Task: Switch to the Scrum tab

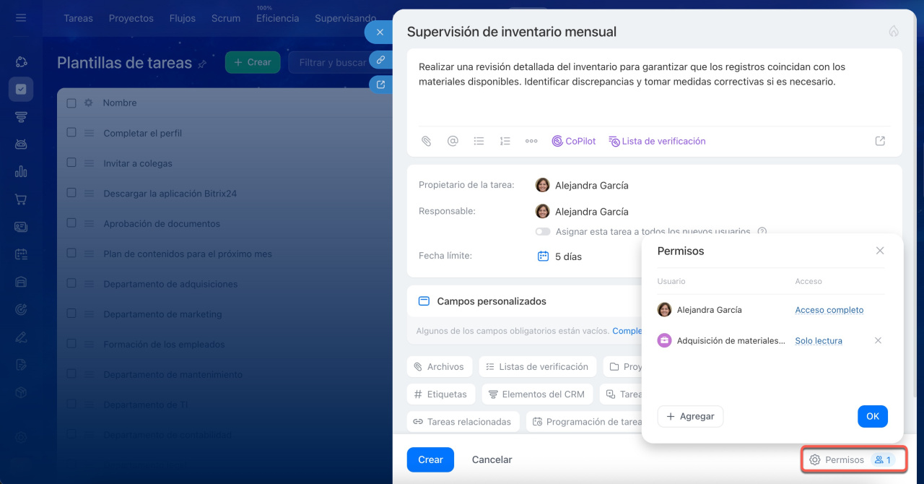Action: [x=225, y=19]
